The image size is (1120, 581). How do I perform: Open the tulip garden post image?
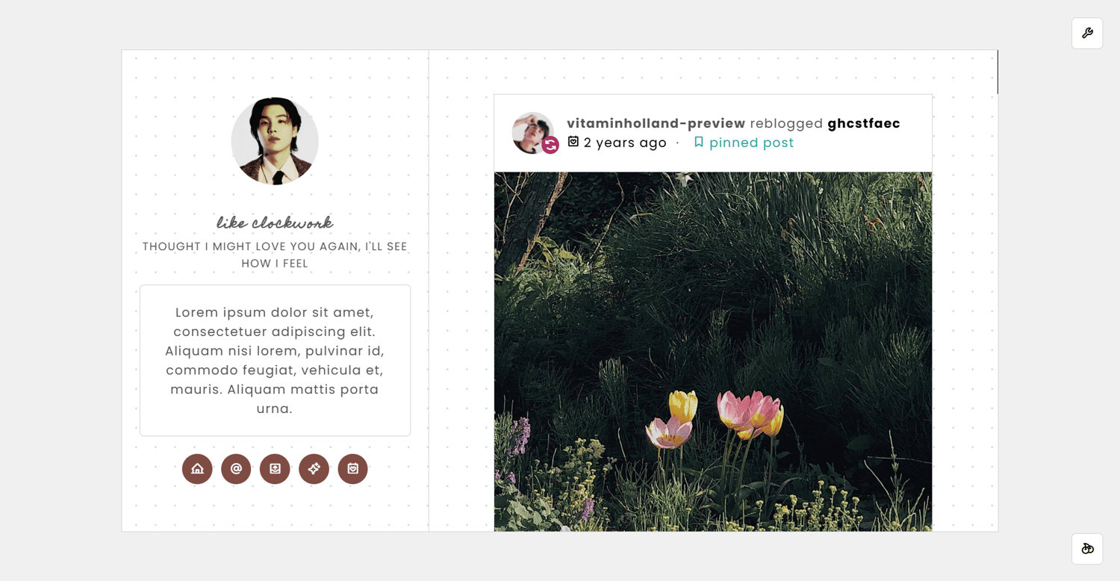[713, 352]
